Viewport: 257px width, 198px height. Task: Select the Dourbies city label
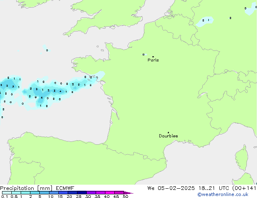[168, 136]
